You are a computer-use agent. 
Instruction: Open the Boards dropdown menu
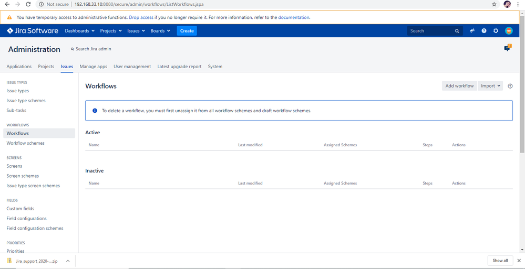pos(160,31)
